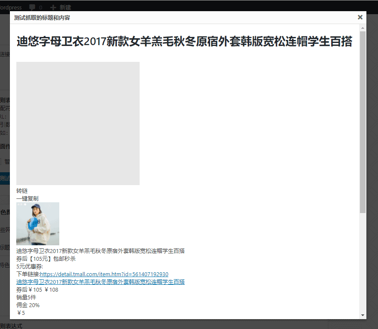Viewport: 378px width, 329px height.
Task: Click the dialog title 测试抓取的标题和内容
Action: tap(42, 18)
